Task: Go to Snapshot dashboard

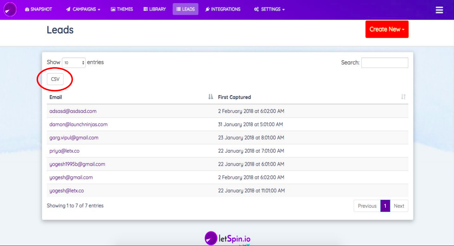Action: pos(39,9)
